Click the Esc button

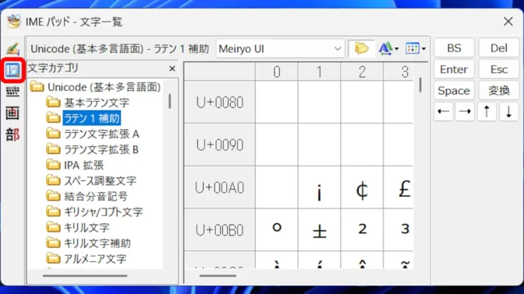click(x=498, y=69)
